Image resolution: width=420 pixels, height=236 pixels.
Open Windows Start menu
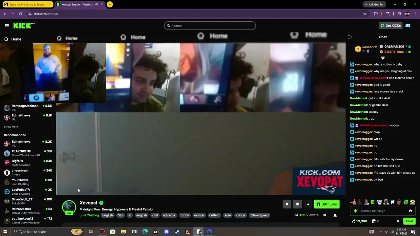point(5,232)
